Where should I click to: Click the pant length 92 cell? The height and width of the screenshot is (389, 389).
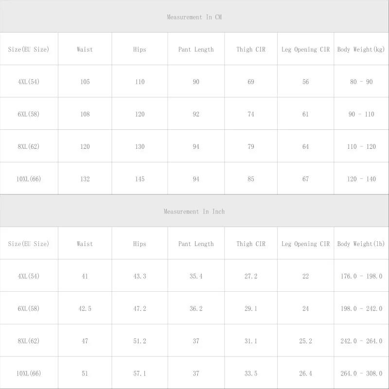pos(196,114)
